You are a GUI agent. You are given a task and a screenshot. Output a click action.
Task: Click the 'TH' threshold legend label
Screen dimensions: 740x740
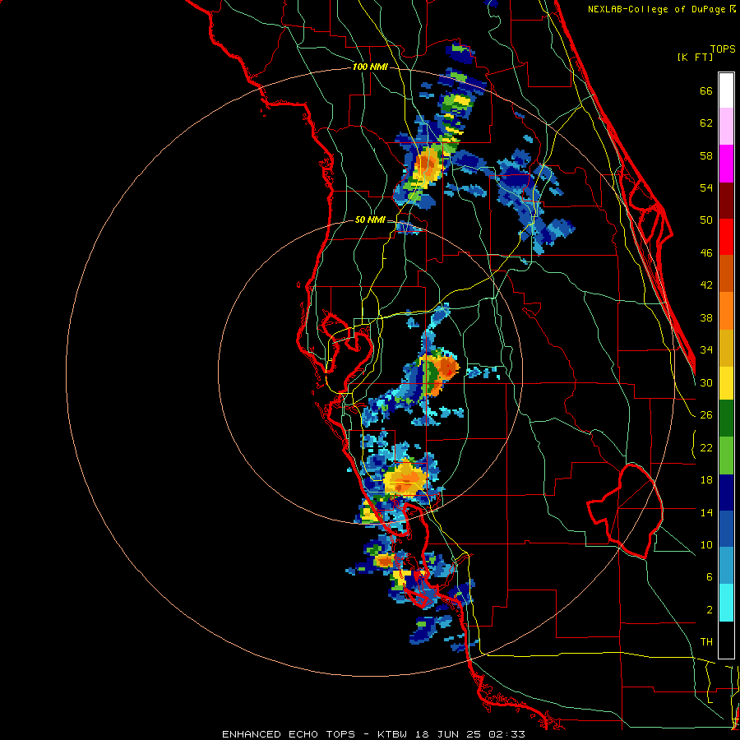pos(706,642)
